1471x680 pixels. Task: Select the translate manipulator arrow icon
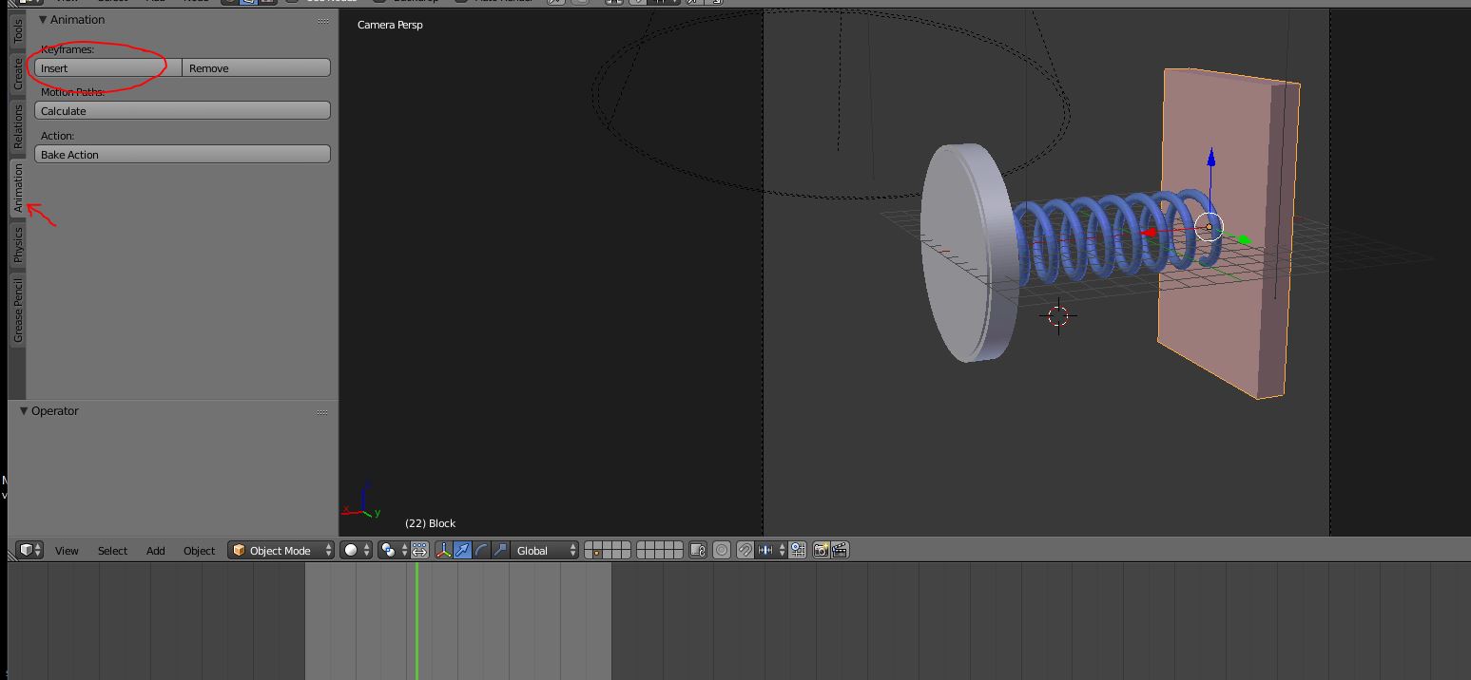pyautogui.click(x=462, y=551)
